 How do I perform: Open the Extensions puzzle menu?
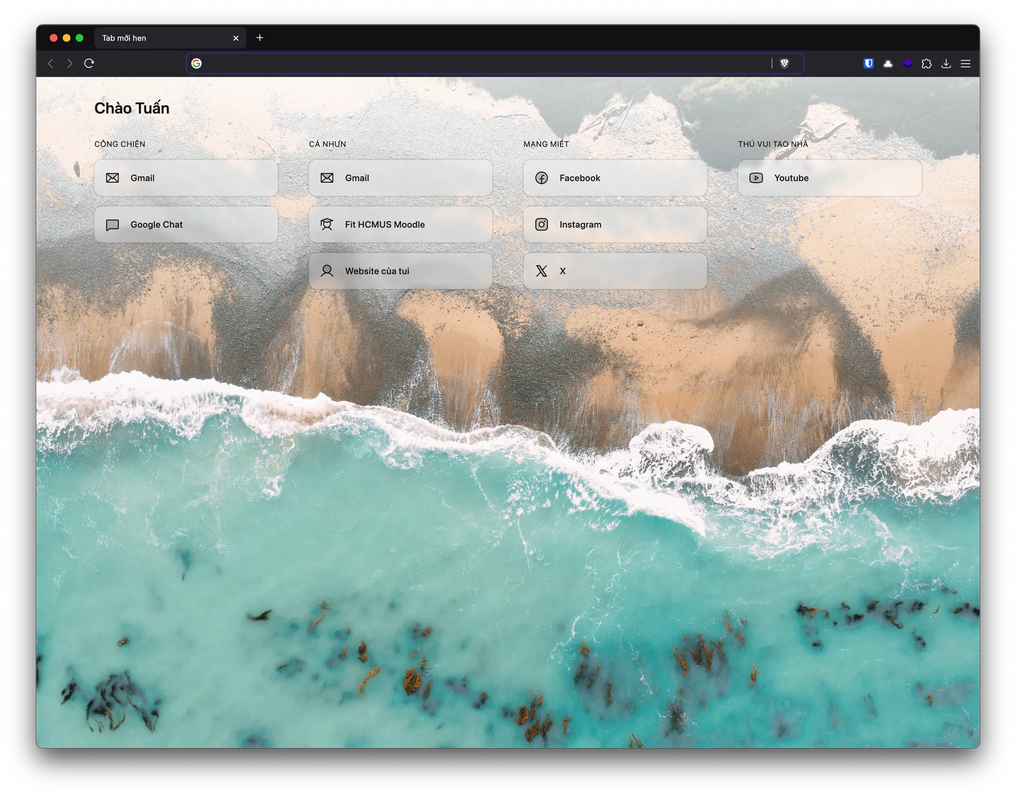926,64
